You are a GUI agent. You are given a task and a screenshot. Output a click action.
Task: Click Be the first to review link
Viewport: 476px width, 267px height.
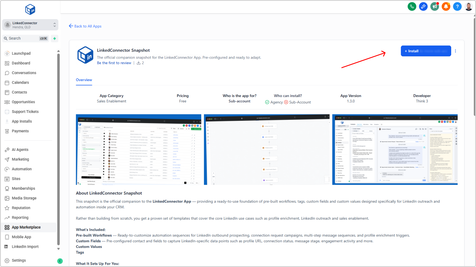point(114,63)
